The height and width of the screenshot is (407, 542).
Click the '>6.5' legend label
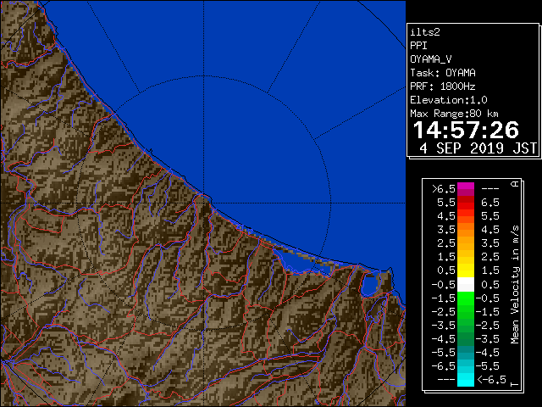pyautogui.click(x=444, y=189)
